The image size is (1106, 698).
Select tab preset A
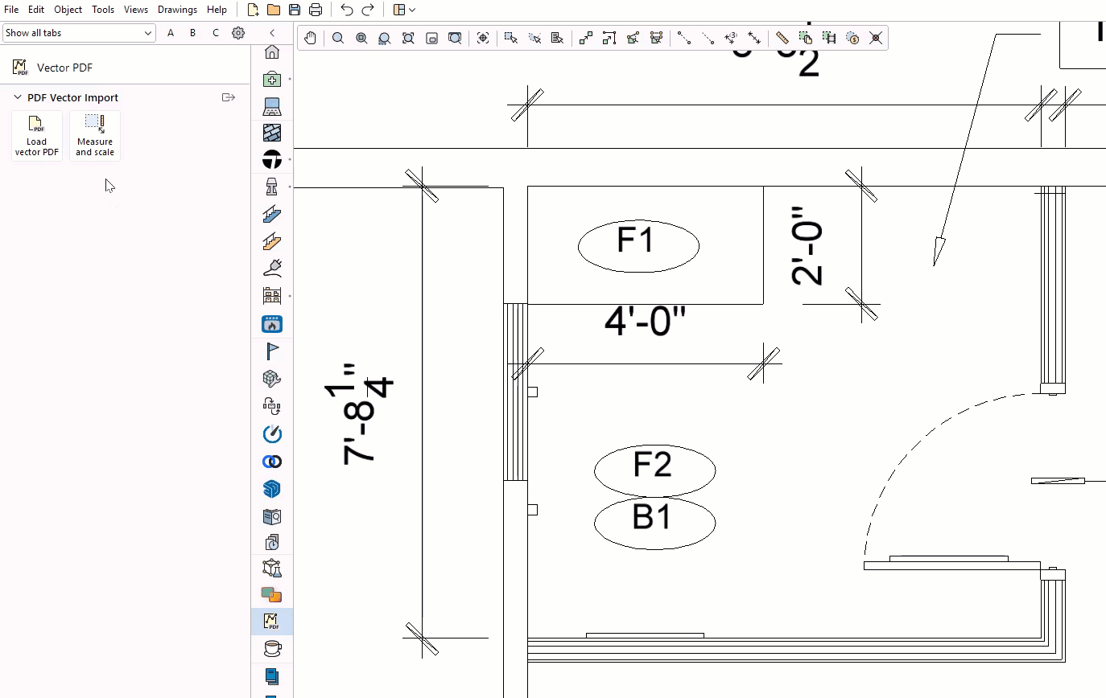click(x=171, y=33)
